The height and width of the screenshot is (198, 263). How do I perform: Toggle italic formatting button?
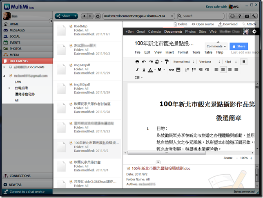pyautogui.click(x=137, y=70)
